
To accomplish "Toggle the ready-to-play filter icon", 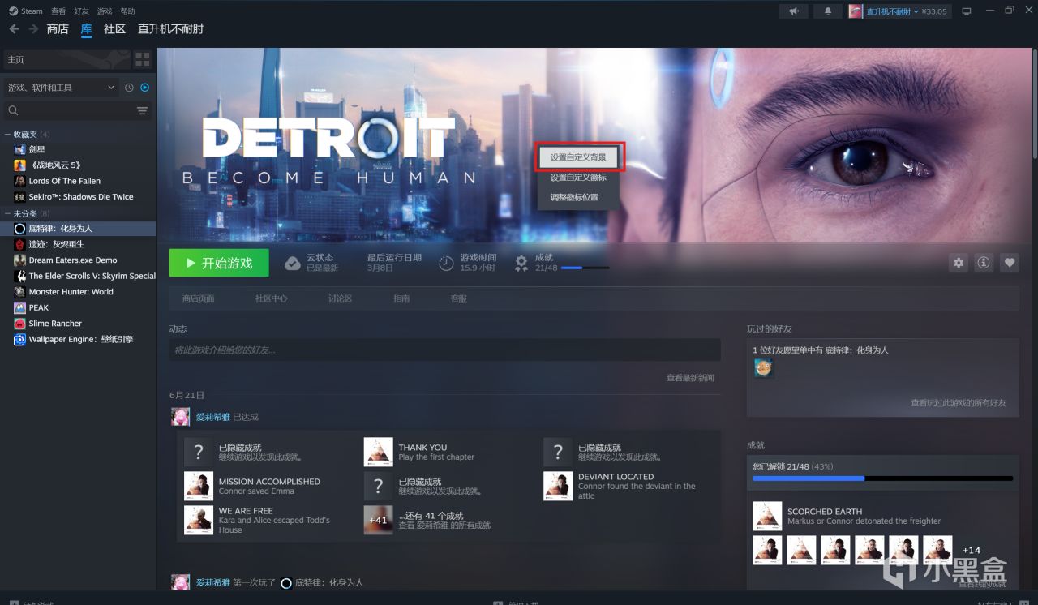I will (145, 88).
